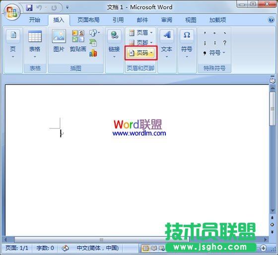Insert the 。 full stop symbol
The width and height of the screenshot is (278, 255).
[x=214, y=33]
